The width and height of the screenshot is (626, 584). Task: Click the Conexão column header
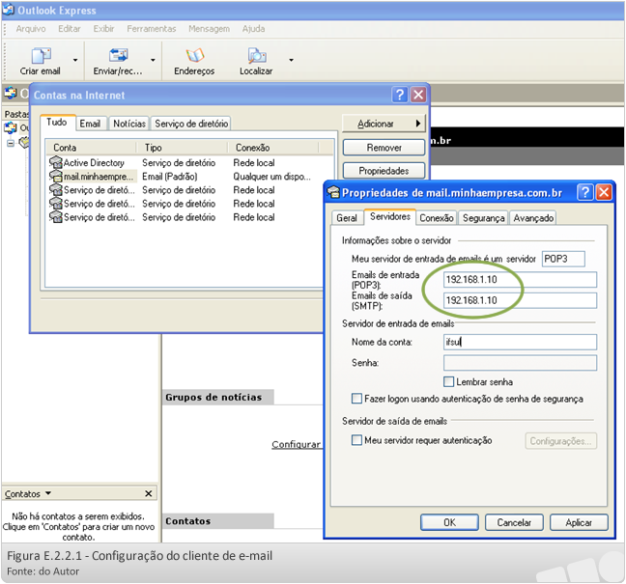273,148
